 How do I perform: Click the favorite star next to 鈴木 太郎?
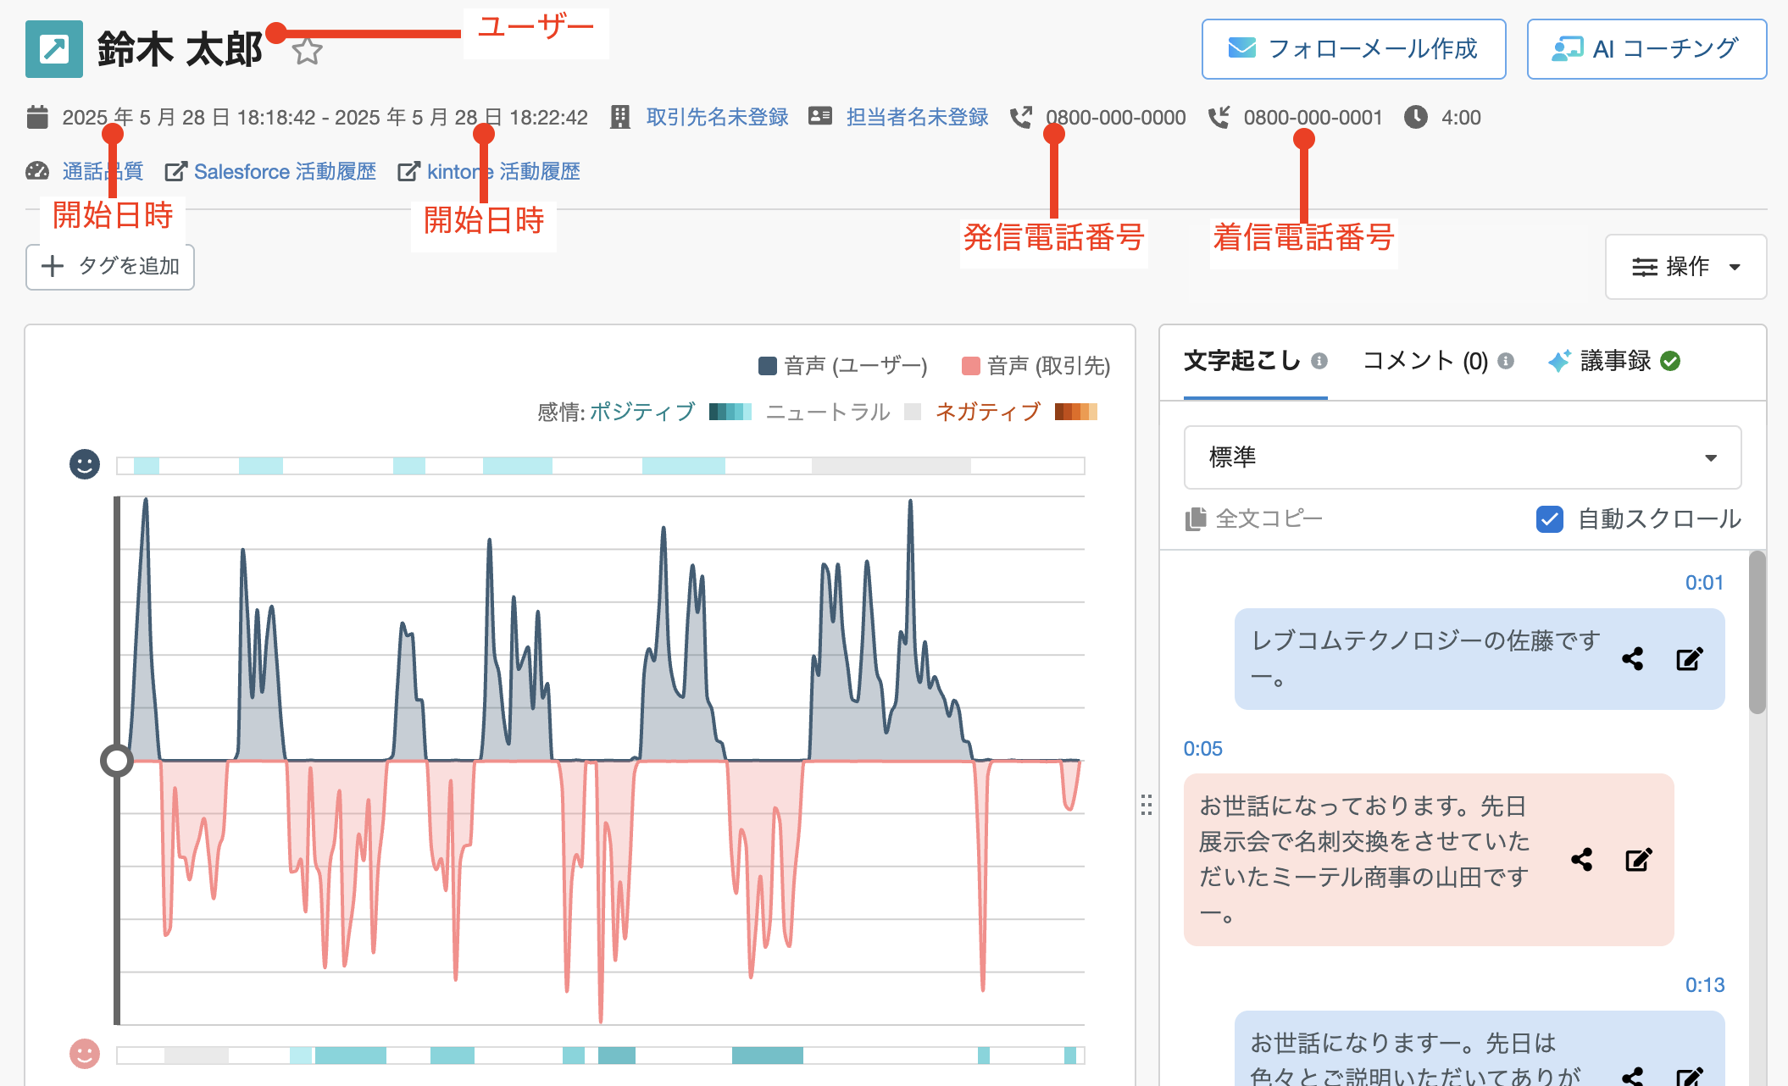(307, 52)
